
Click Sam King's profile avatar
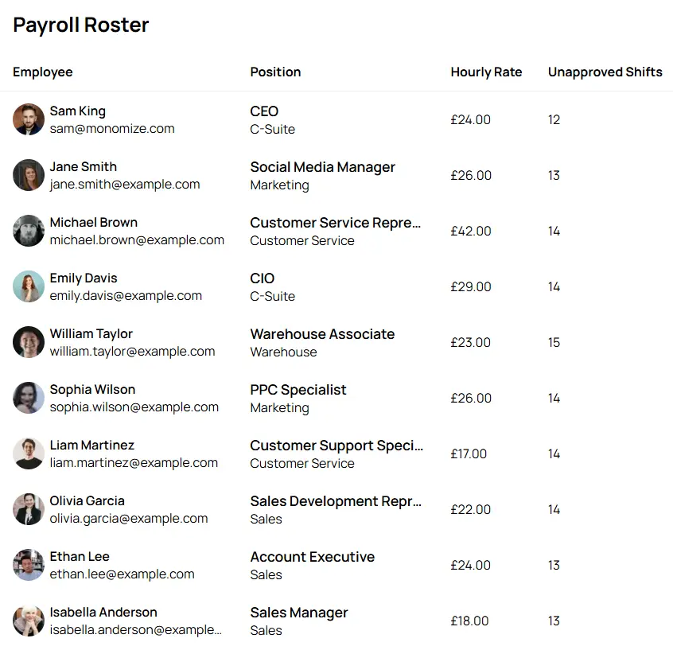click(x=29, y=119)
